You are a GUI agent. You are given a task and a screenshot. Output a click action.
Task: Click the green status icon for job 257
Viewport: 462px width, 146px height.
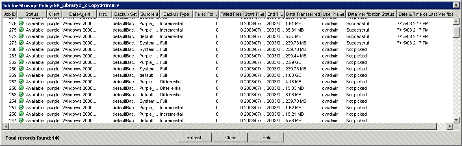click(x=21, y=82)
